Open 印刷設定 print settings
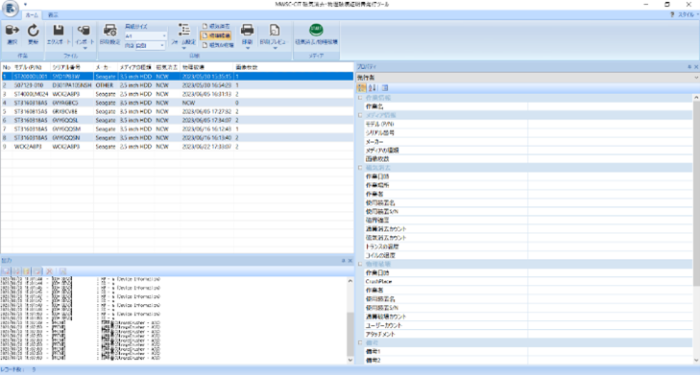The width and height of the screenshot is (700, 375). pyautogui.click(x=109, y=31)
